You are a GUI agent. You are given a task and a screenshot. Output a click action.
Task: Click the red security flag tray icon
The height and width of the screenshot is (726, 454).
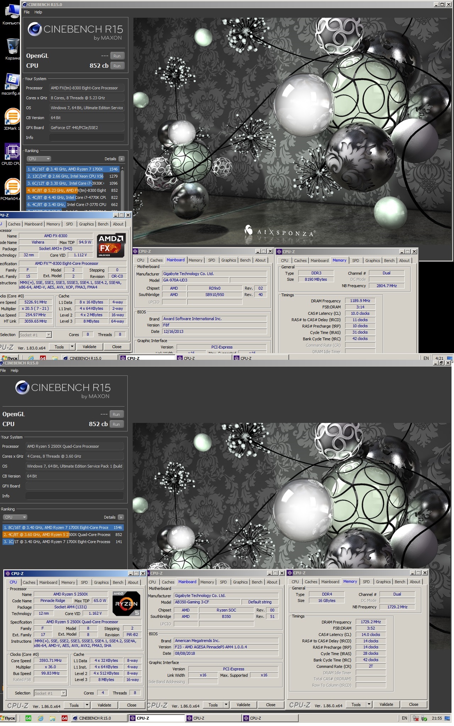[x=415, y=718]
